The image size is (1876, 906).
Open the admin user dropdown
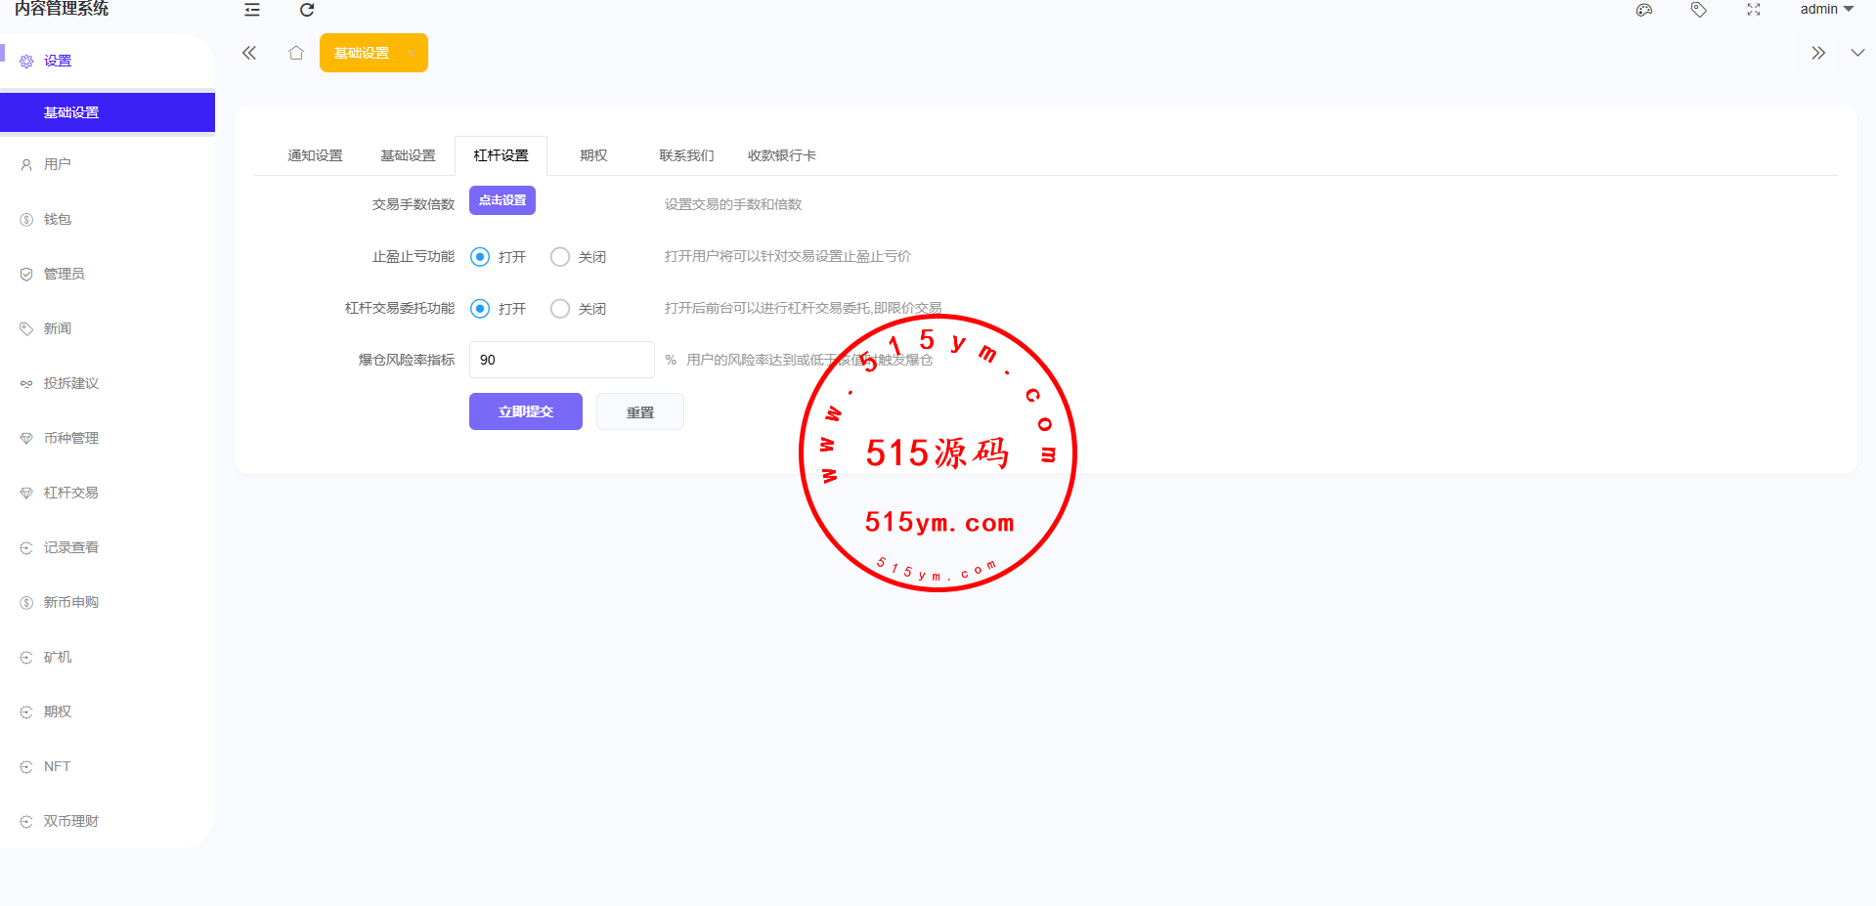[1826, 10]
